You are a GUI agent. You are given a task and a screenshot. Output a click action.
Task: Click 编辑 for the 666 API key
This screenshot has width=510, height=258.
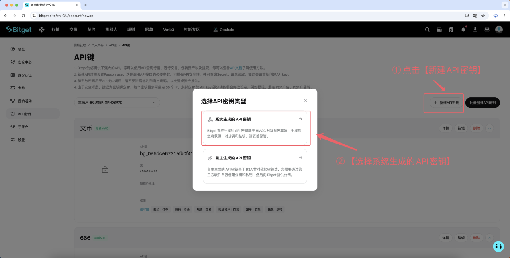tap(461, 238)
